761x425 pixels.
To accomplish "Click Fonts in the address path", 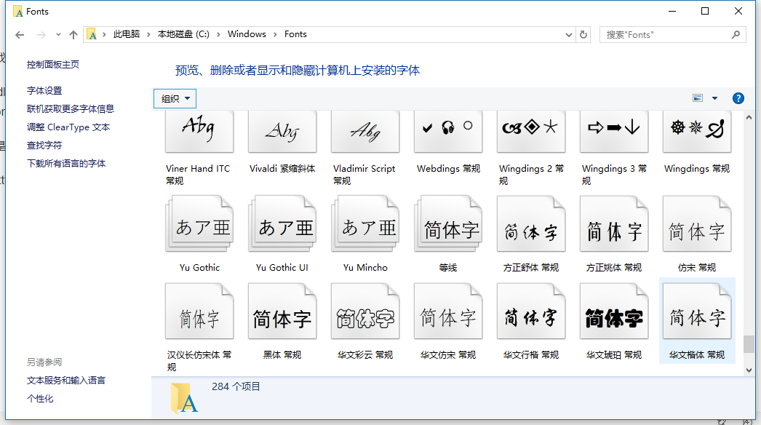I will (295, 34).
